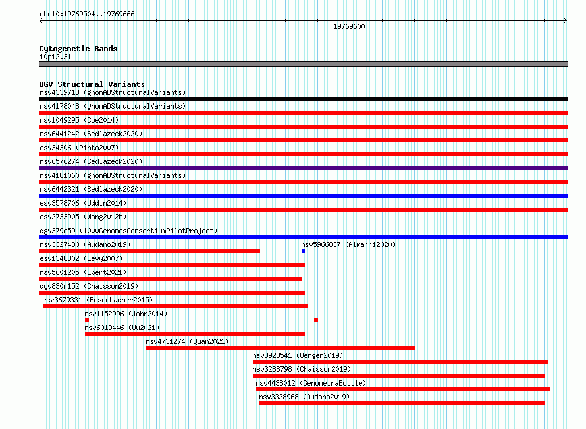Screen dimensions: 586x429
Task: Click dgv830n152 (Chaisson2019) label
Action: pyautogui.click(x=89, y=286)
